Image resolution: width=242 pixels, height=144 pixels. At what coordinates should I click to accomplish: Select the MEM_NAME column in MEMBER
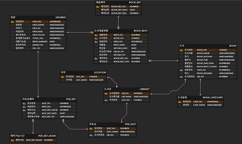[x=38, y=25]
